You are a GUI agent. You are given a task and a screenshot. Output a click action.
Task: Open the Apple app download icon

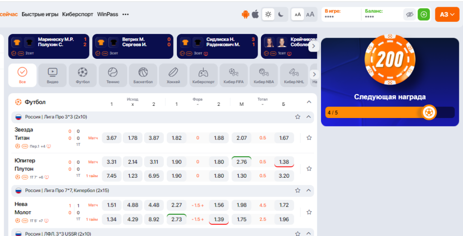pos(255,14)
